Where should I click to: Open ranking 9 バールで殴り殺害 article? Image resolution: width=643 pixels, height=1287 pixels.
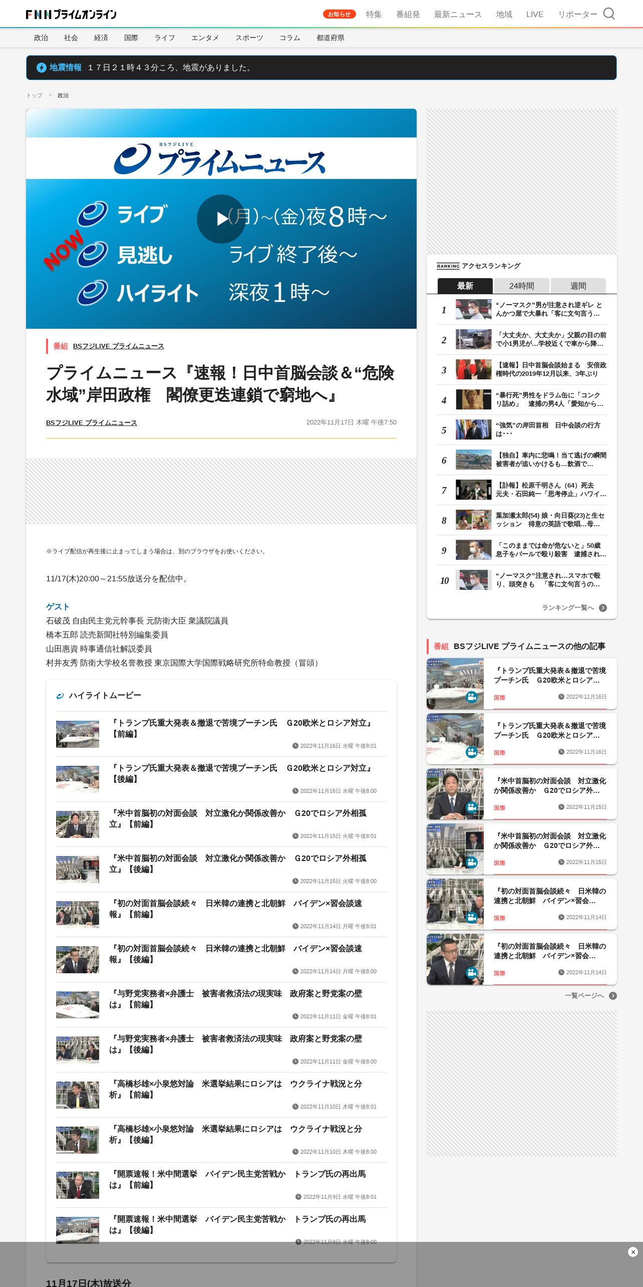pos(522,550)
